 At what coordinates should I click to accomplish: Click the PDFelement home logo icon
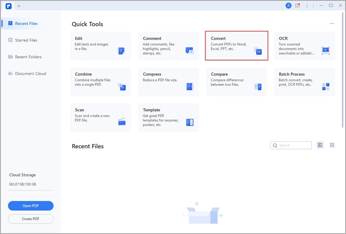click(x=9, y=6)
